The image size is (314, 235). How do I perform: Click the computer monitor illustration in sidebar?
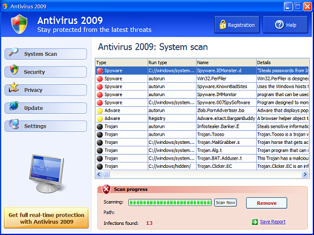[46, 174]
